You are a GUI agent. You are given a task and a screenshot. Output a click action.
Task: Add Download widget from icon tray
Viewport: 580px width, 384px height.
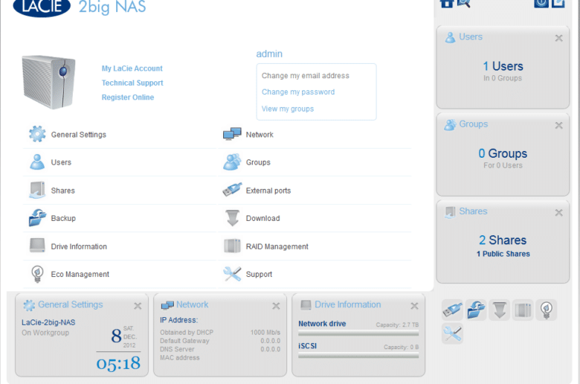tap(500, 310)
